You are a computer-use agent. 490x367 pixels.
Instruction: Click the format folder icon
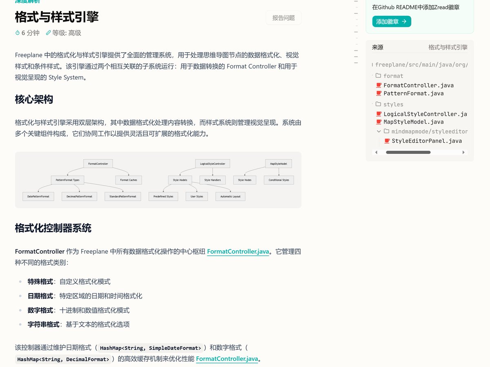tap(378, 75)
